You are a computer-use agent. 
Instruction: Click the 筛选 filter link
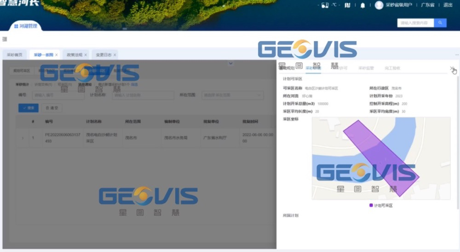point(134,85)
